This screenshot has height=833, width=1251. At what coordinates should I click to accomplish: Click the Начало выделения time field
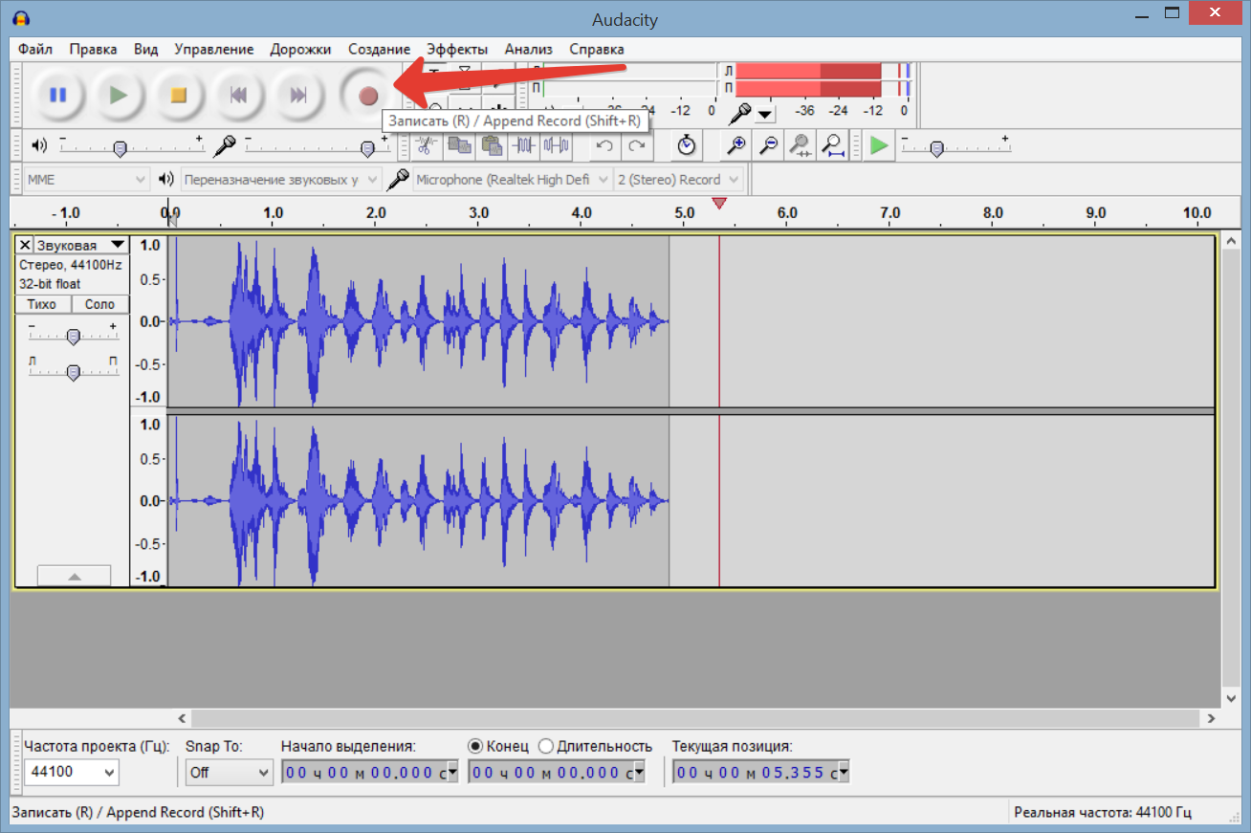pyautogui.click(x=370, y=772)
